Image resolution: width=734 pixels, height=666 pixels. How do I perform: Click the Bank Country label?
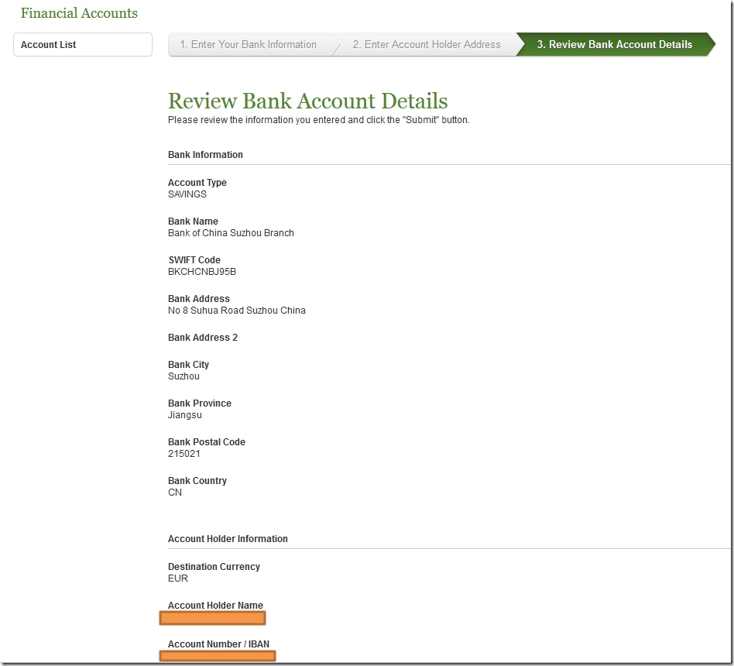pos(197,481)
